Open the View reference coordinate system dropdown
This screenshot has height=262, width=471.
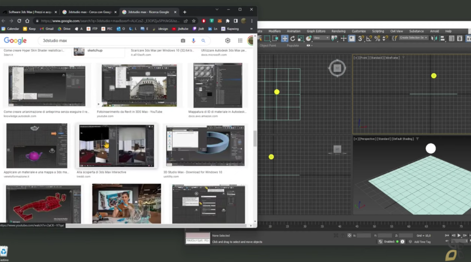click(321, 38)
